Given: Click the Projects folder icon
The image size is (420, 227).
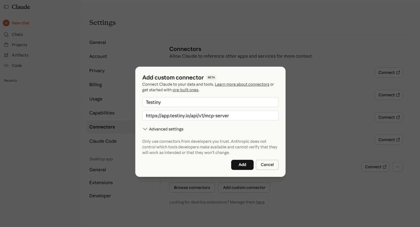Looking at the screenshot, I should [6, 45].
